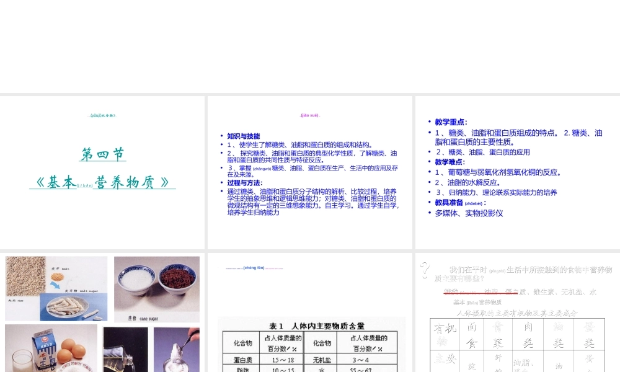Click the plate of rice cakes image

pos(66,307)
